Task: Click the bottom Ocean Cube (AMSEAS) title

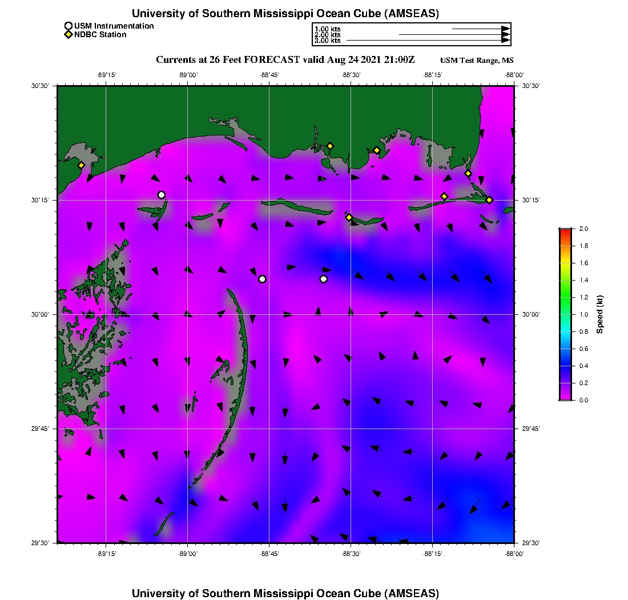Action: point(285,593)
